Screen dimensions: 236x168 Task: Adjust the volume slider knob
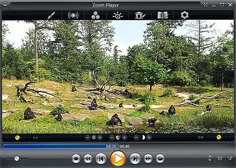[17, 158]
